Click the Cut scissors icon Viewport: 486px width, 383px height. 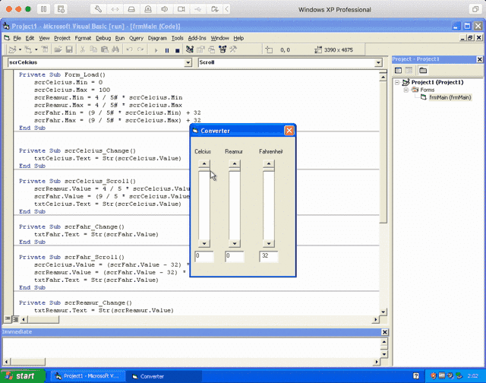[x=83, y=49]
